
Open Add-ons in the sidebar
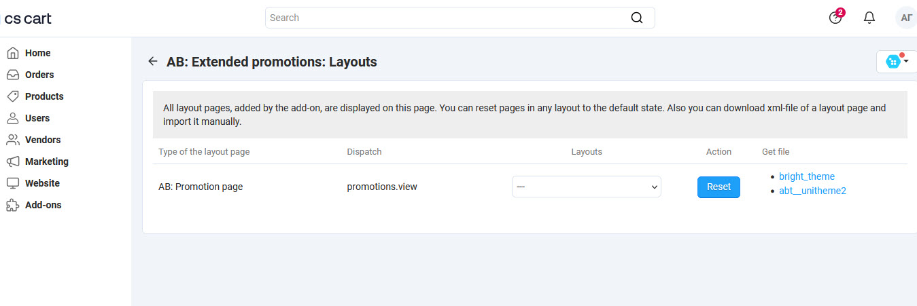[x=44, y=205]
